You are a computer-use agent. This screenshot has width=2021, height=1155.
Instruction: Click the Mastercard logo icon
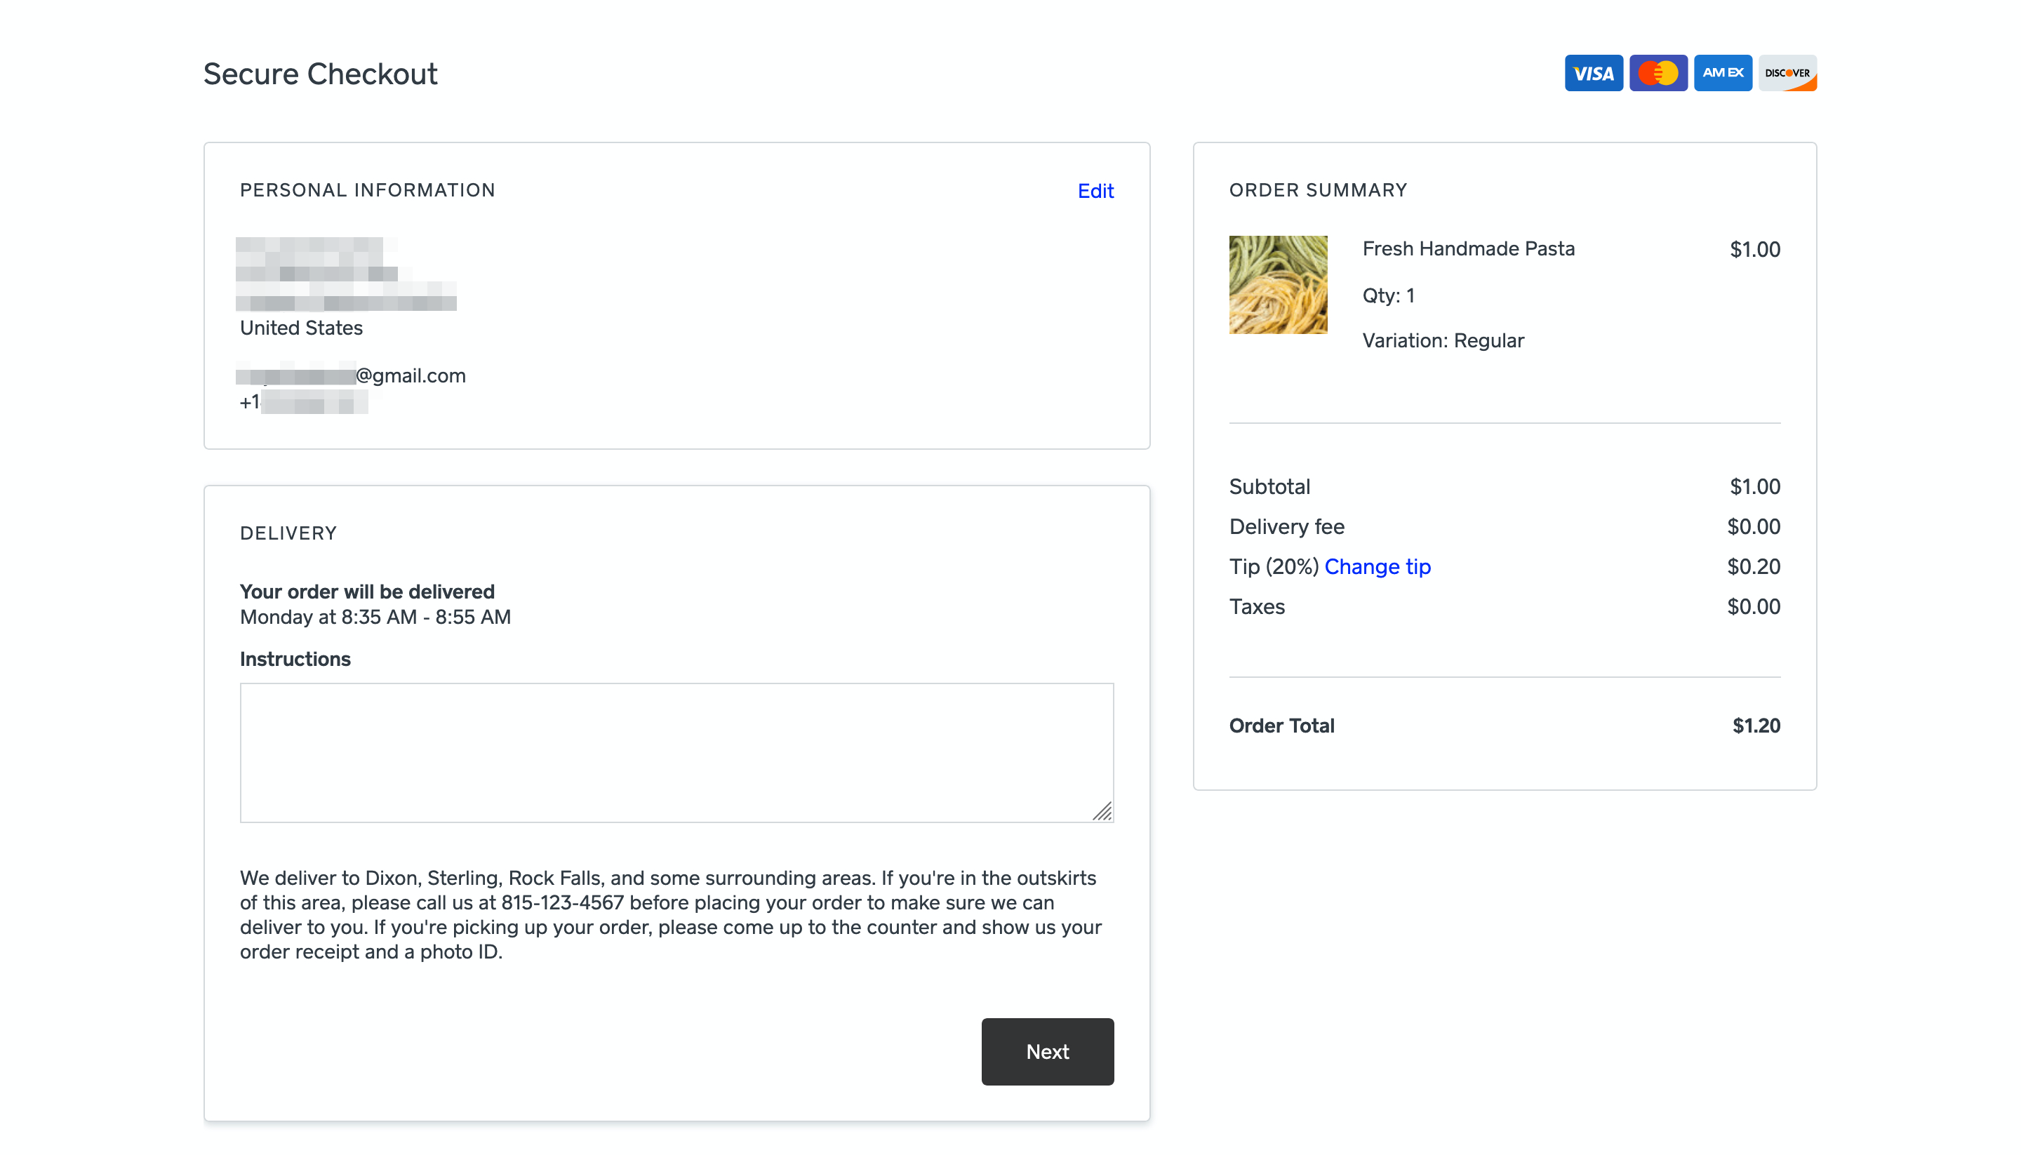(1658, 73)
